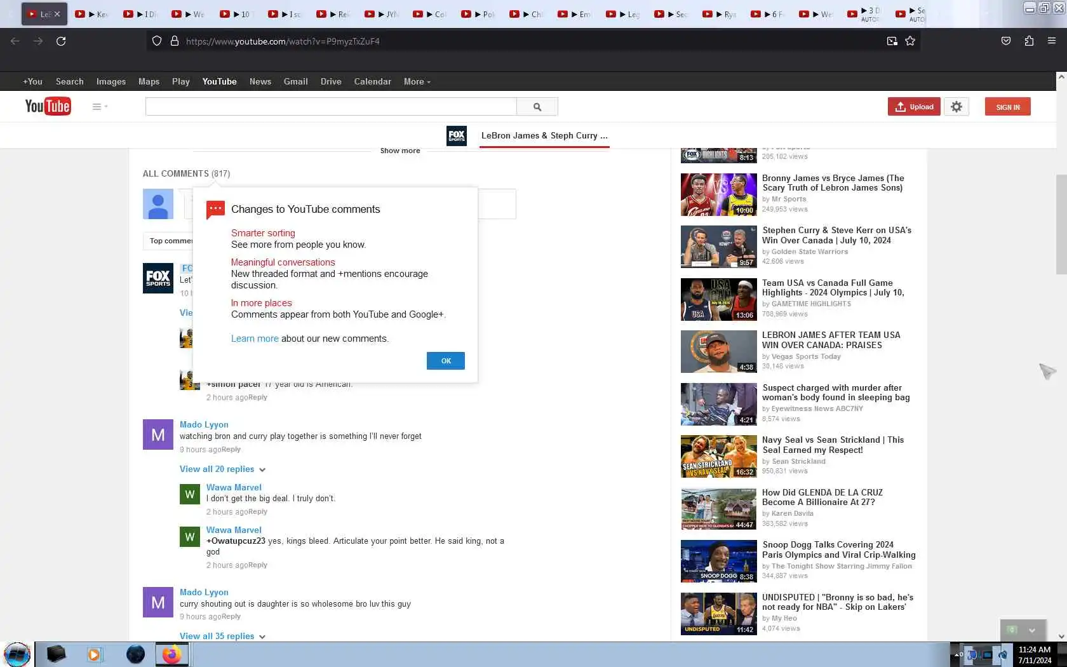Viewport: 1067px width, 667px height.
Task: Open the Firefox taskbar icon
Action: [172, 654]
